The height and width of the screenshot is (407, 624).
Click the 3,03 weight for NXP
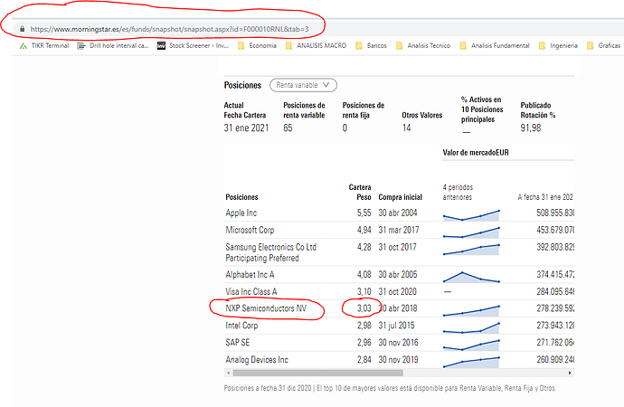click(364, 308)
